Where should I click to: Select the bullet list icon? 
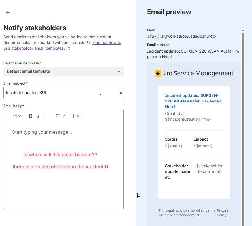[x=58, y=116]
